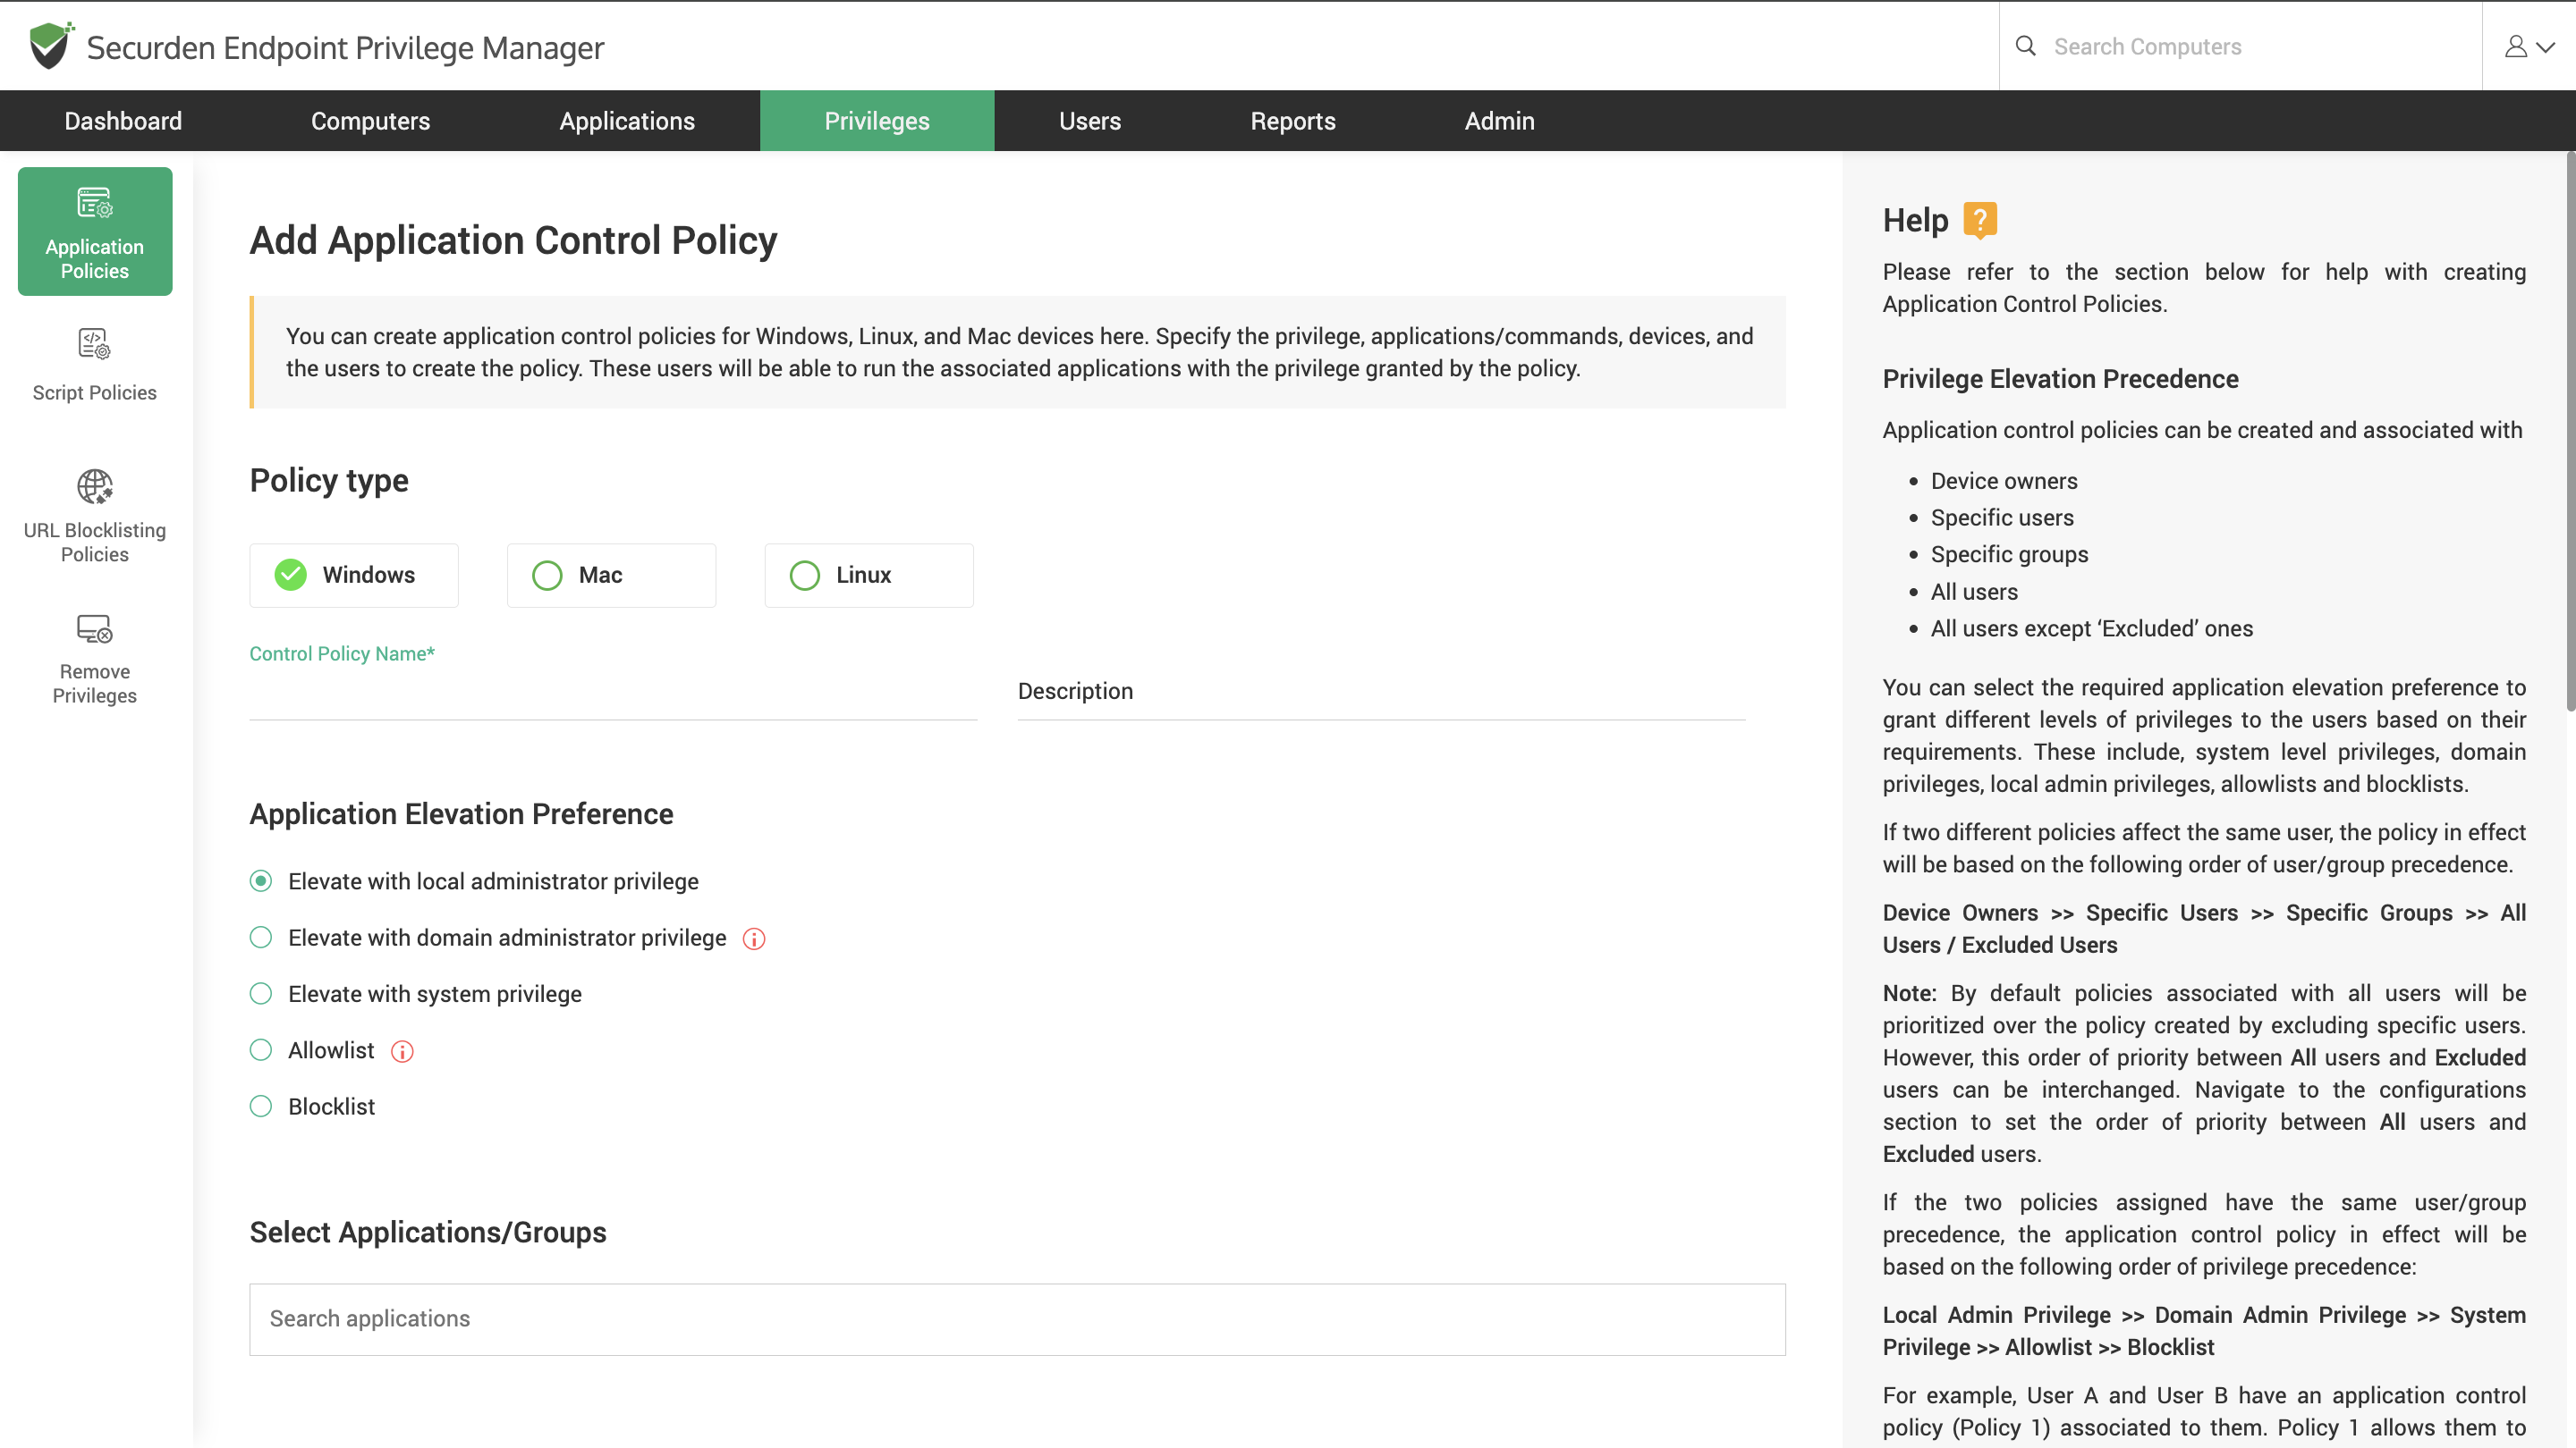Screen dimensions: 2576x1448
Task: Open the Computers tab
Action: 370,121
